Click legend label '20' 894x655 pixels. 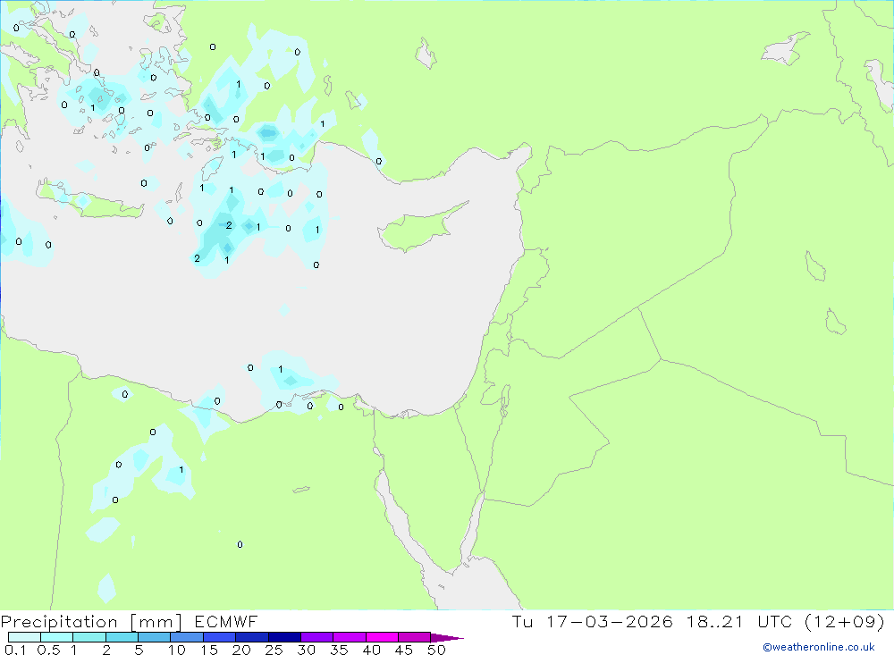click(x=241, y=650)
